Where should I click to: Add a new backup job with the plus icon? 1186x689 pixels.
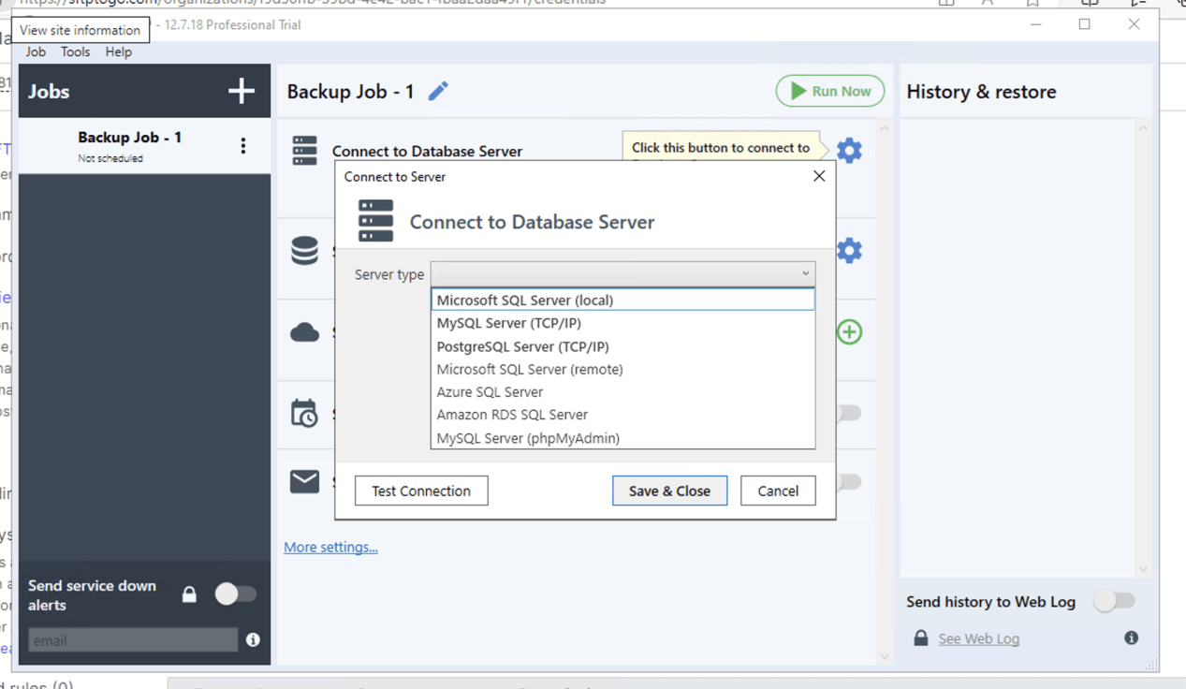point(241,91)
